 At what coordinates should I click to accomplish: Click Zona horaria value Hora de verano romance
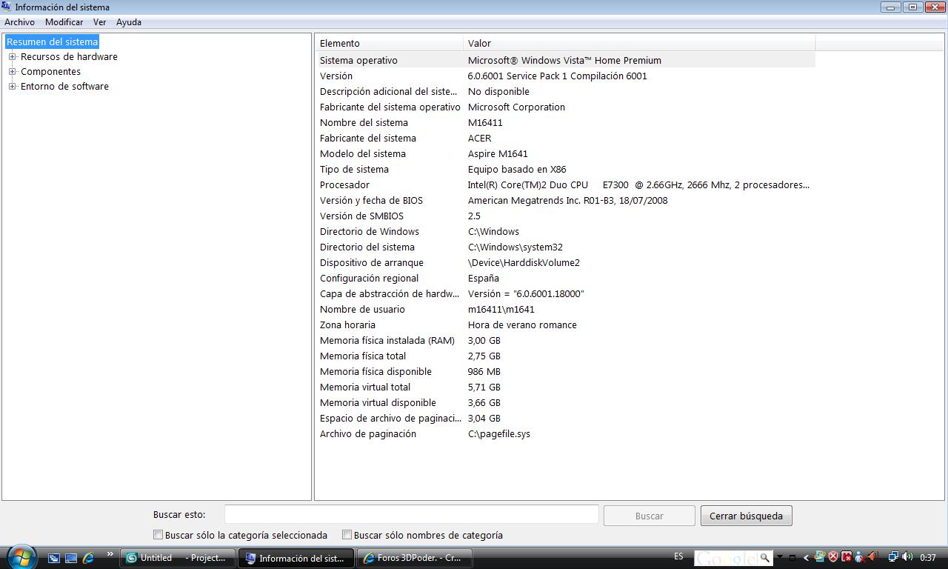pos(522,325)
